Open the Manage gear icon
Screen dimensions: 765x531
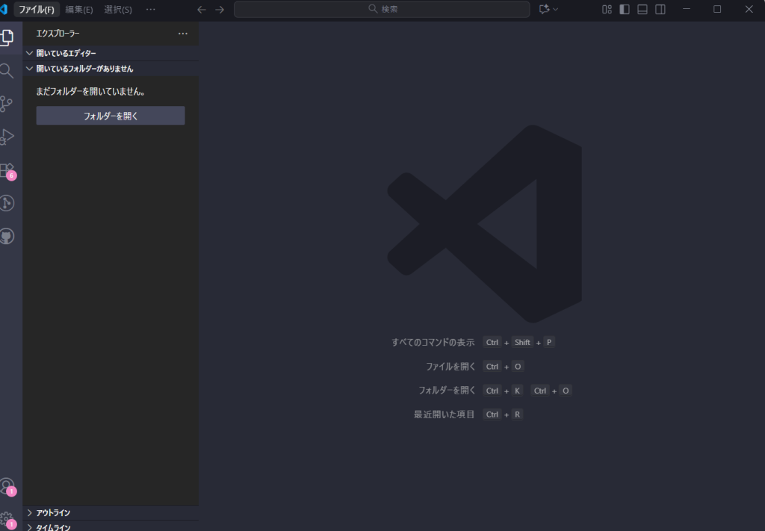click(7, 518)
